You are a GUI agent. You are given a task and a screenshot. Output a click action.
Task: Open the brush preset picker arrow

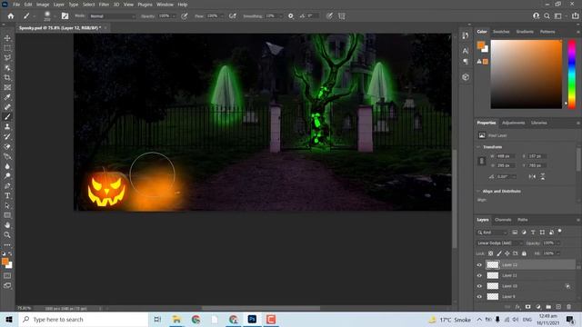pos(55,16)
